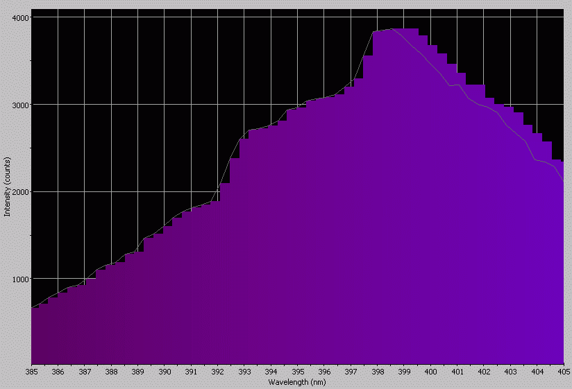Select the 395 label on the x-axis
572x389 pixels.
pyautogui.click(x=298, y=372)
